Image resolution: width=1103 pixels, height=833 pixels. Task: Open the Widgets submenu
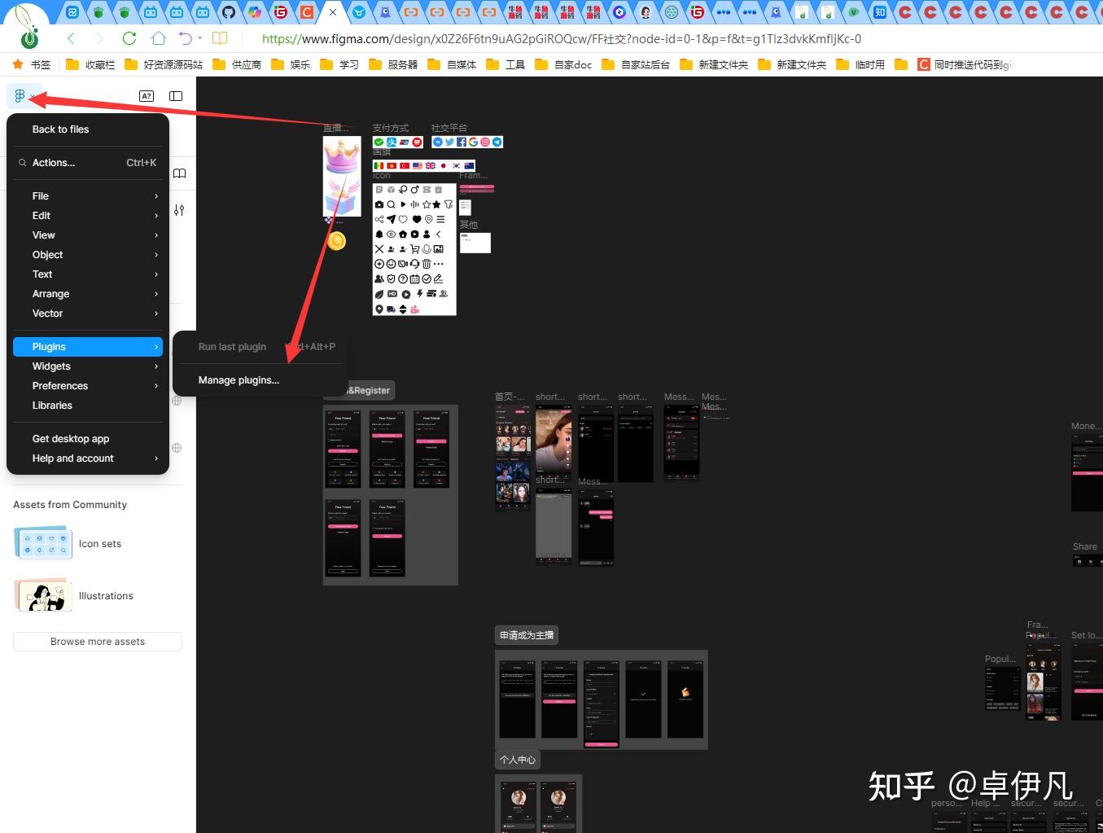[x=88, y=366]
